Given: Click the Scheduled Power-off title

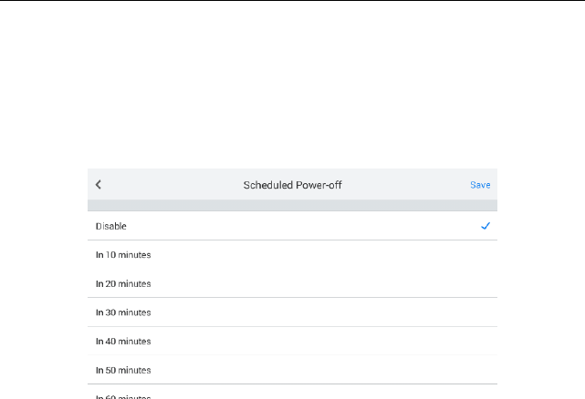Looking at the screenshot, I should pos(292,185).
